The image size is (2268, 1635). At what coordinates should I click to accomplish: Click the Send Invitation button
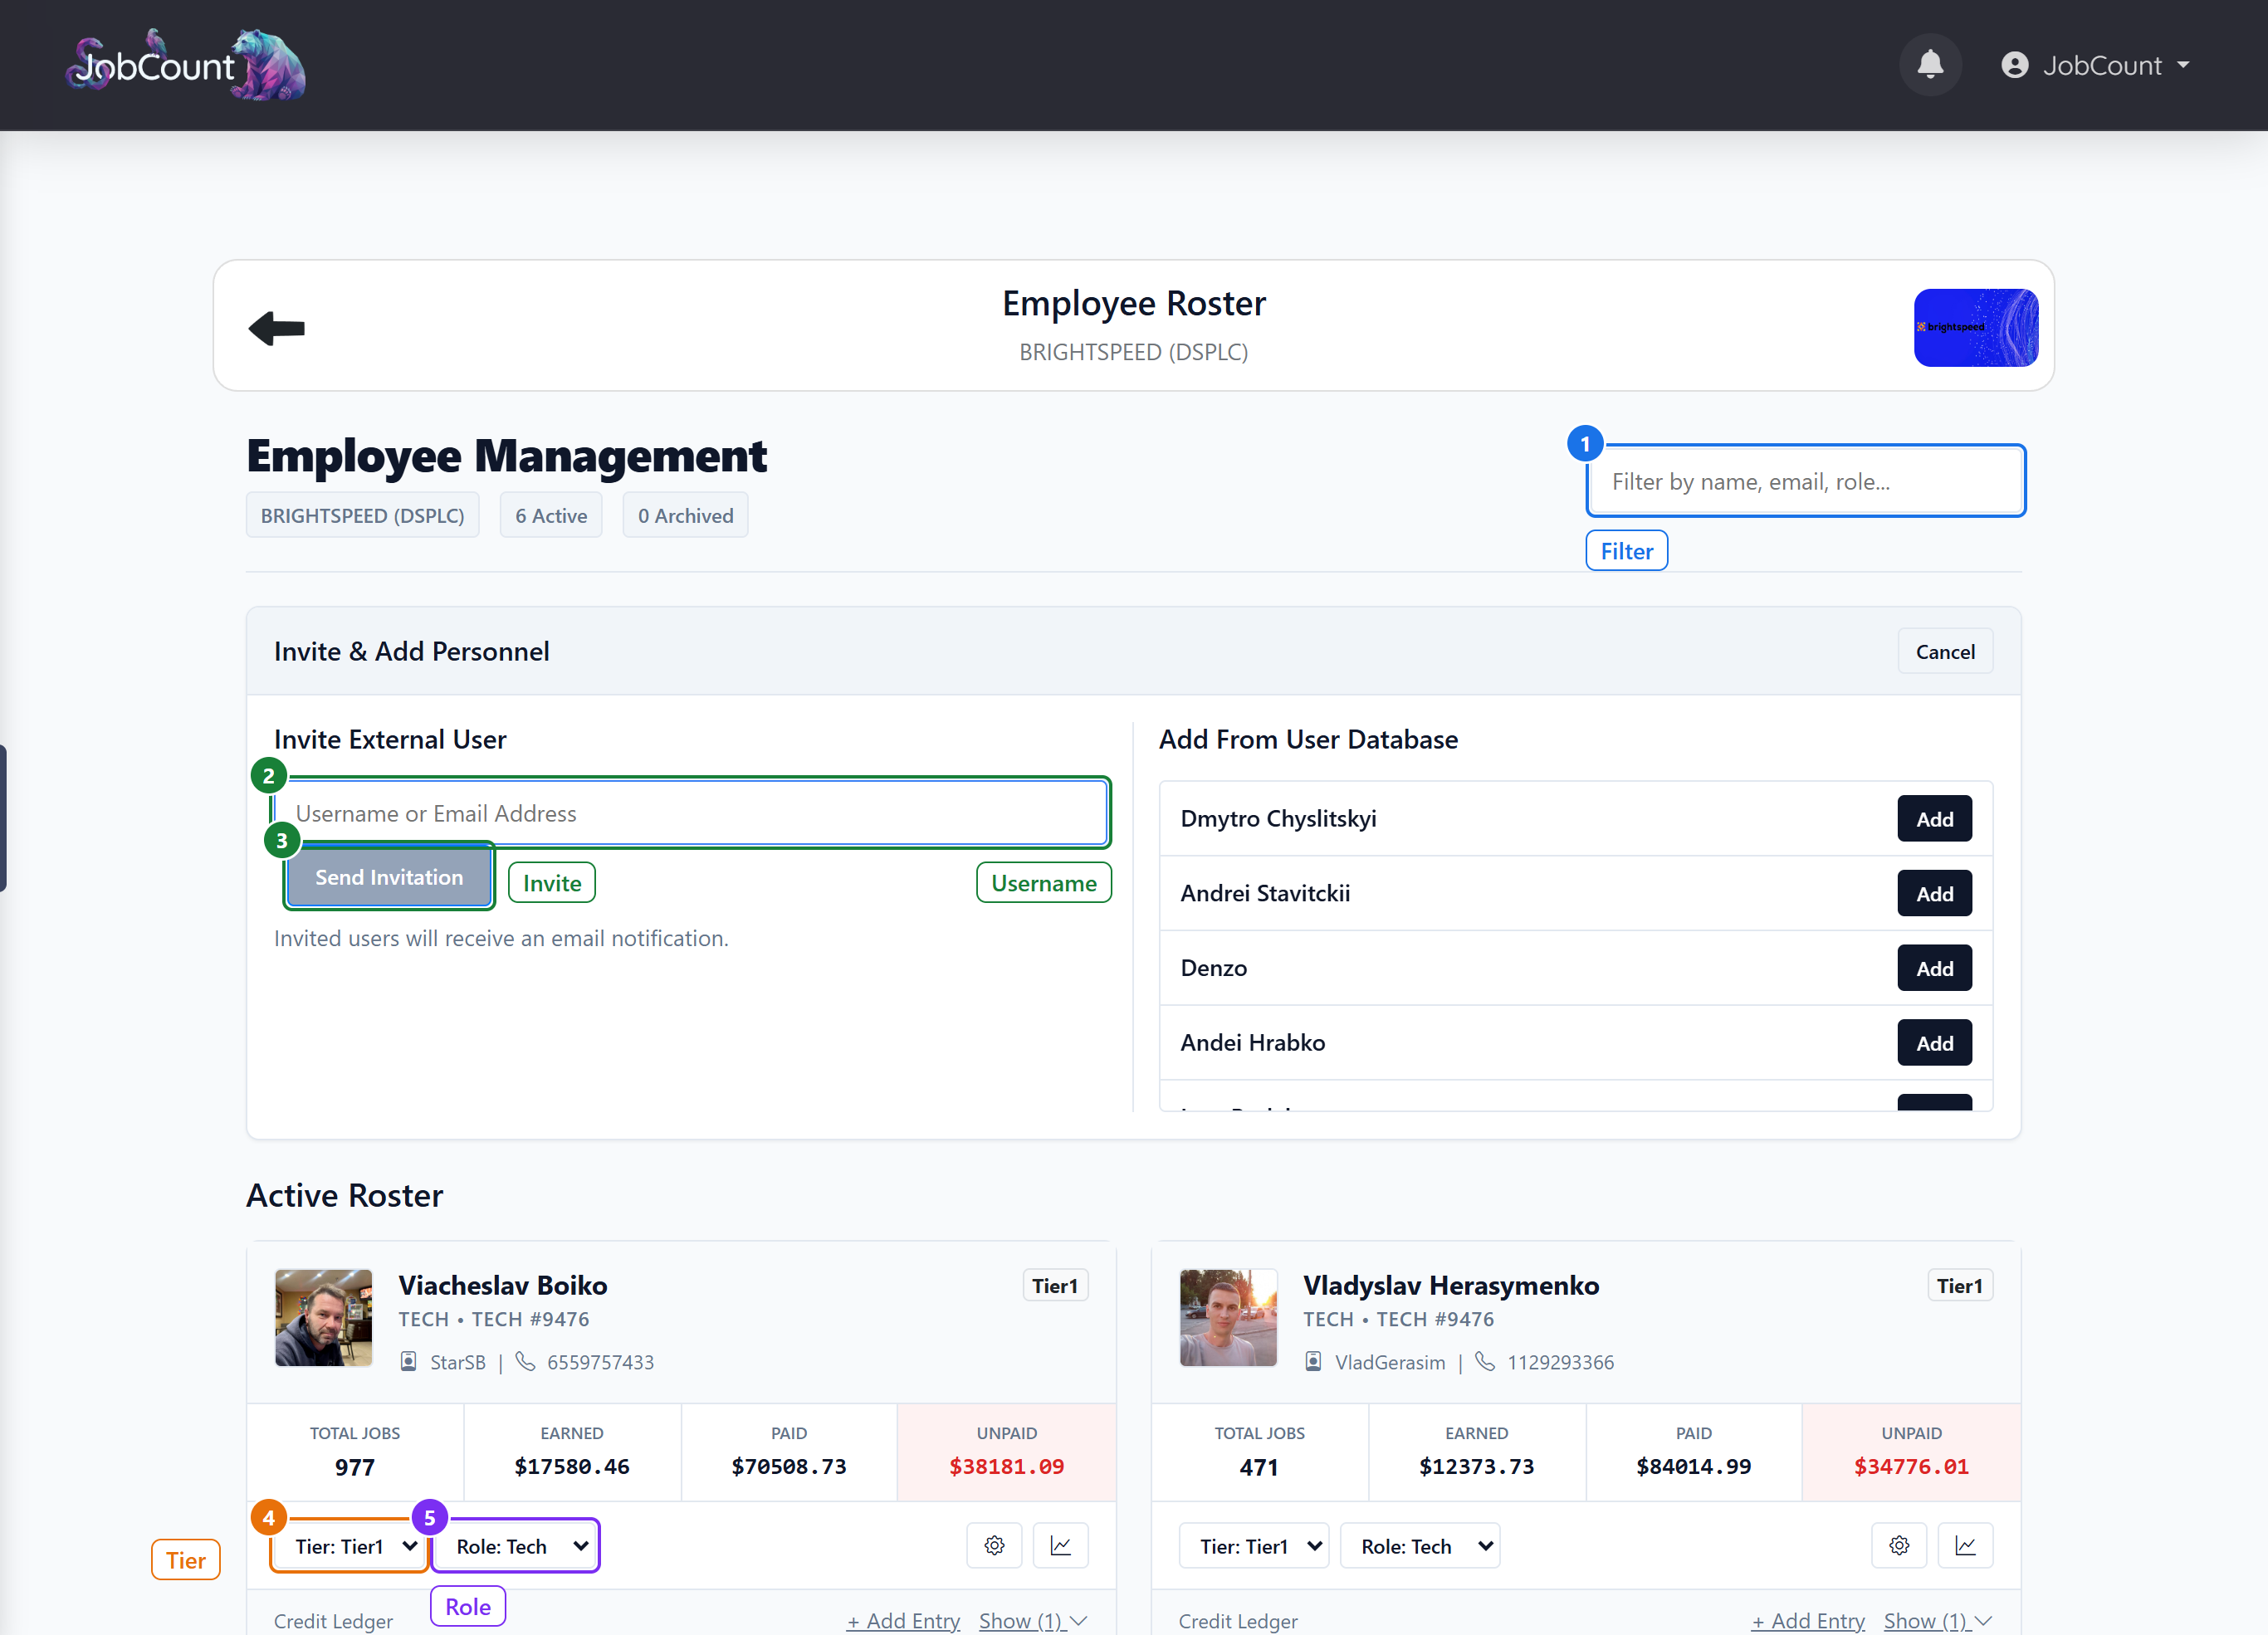coord(389,877)
